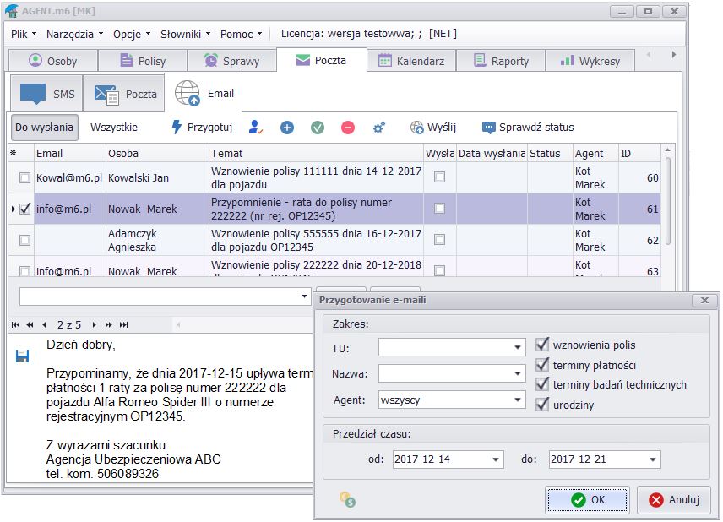Screen dimensions: 723x522
Task: Toggle Wysła checkbox in row ID 60
Action: pos(440,177)
